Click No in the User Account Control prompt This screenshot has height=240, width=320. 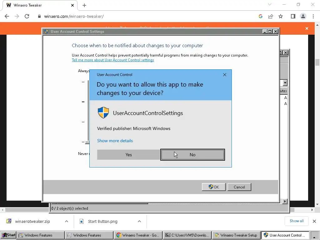(x=192, y=155)
